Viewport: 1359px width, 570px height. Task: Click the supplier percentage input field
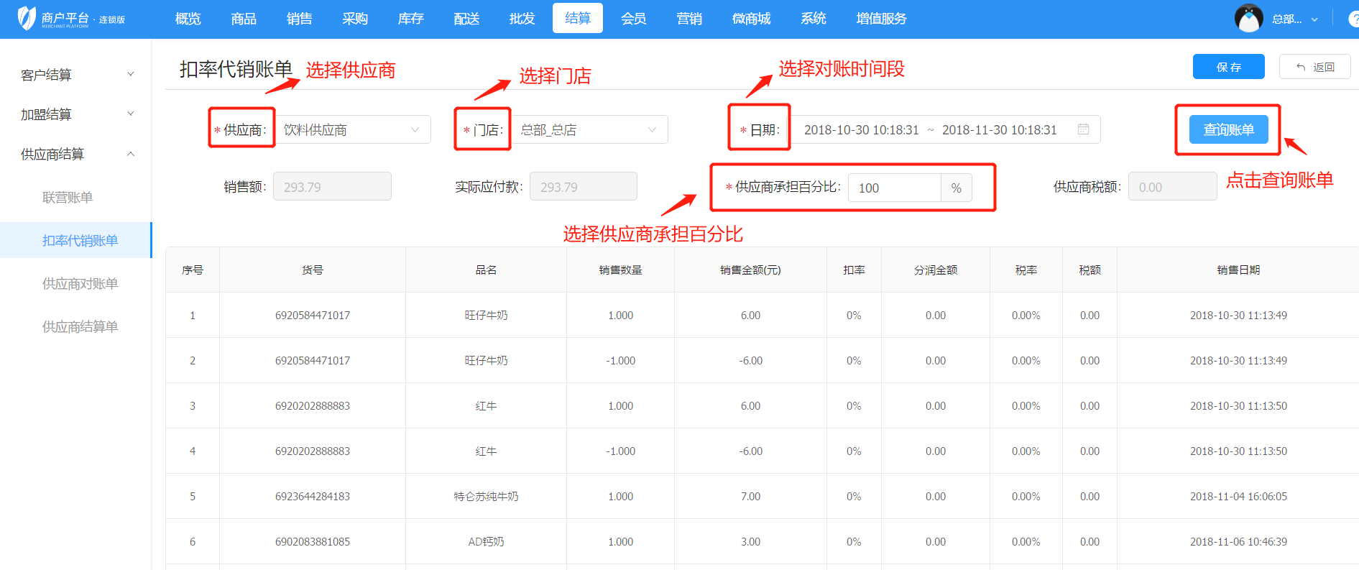click(x=894, y=188)
